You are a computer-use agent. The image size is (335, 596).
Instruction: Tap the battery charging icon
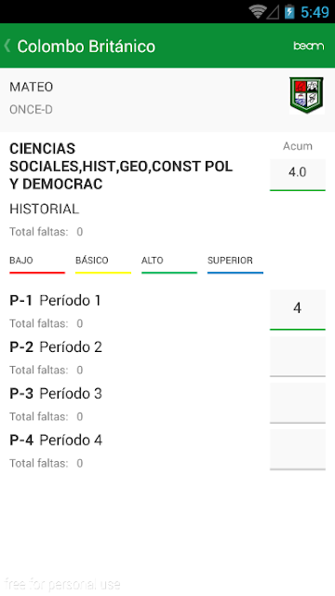click(289, 12)
